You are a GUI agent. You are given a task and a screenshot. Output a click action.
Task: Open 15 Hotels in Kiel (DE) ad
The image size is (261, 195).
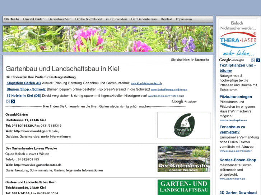point(24,96)
